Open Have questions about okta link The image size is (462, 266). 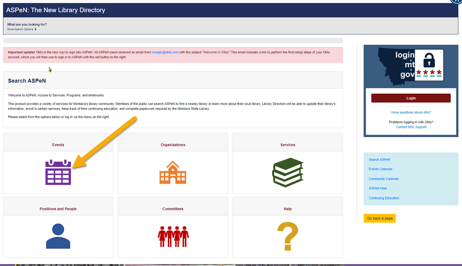(x=411, y=112)
